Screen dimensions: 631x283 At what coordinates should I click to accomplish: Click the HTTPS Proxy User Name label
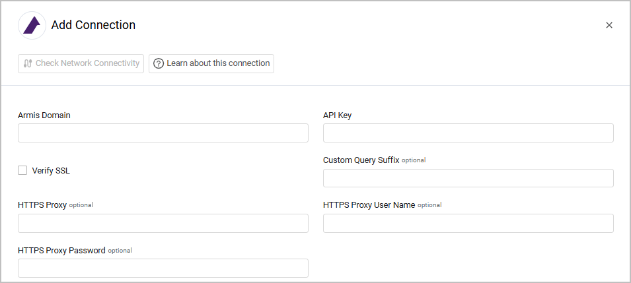coord(369,205)
